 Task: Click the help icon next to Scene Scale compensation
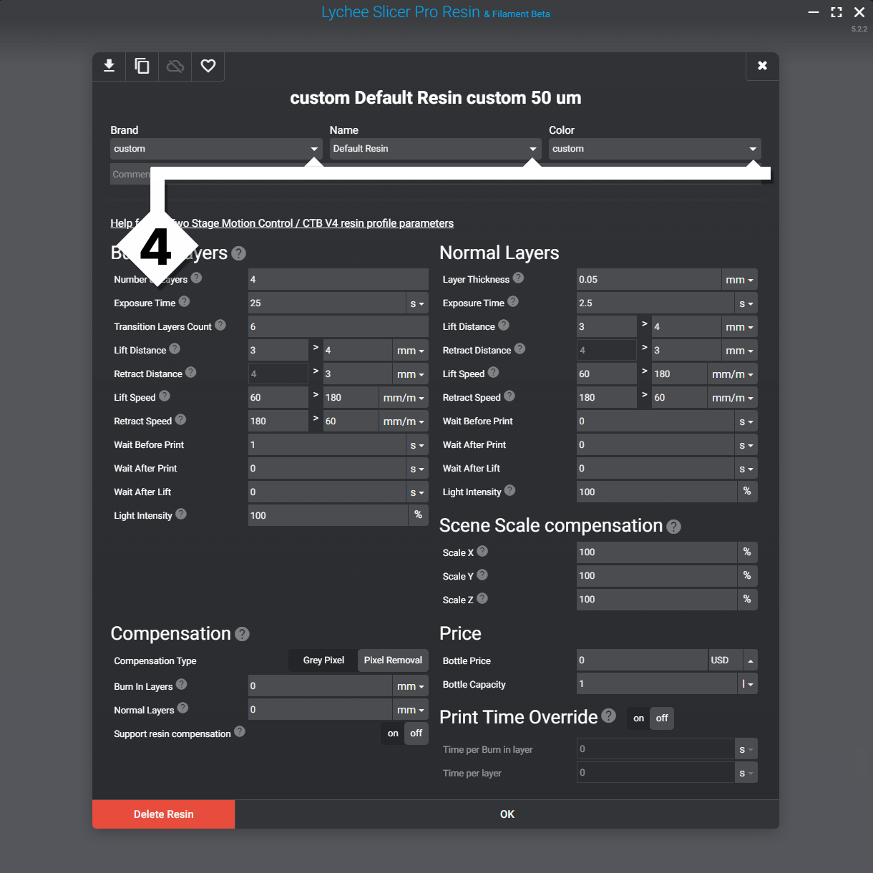point(673,526)
